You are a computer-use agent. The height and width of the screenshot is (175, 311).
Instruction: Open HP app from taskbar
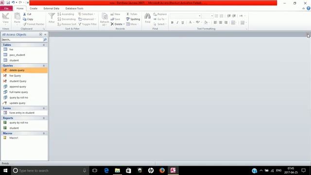point(151,171)
